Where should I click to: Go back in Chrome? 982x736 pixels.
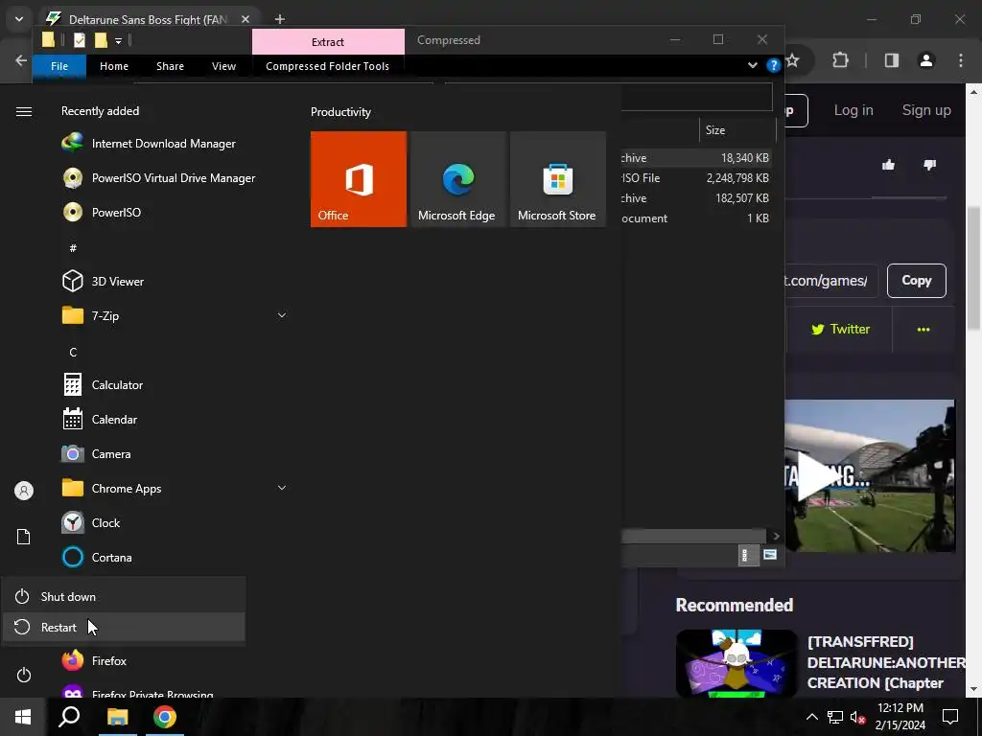click(21, 60)
